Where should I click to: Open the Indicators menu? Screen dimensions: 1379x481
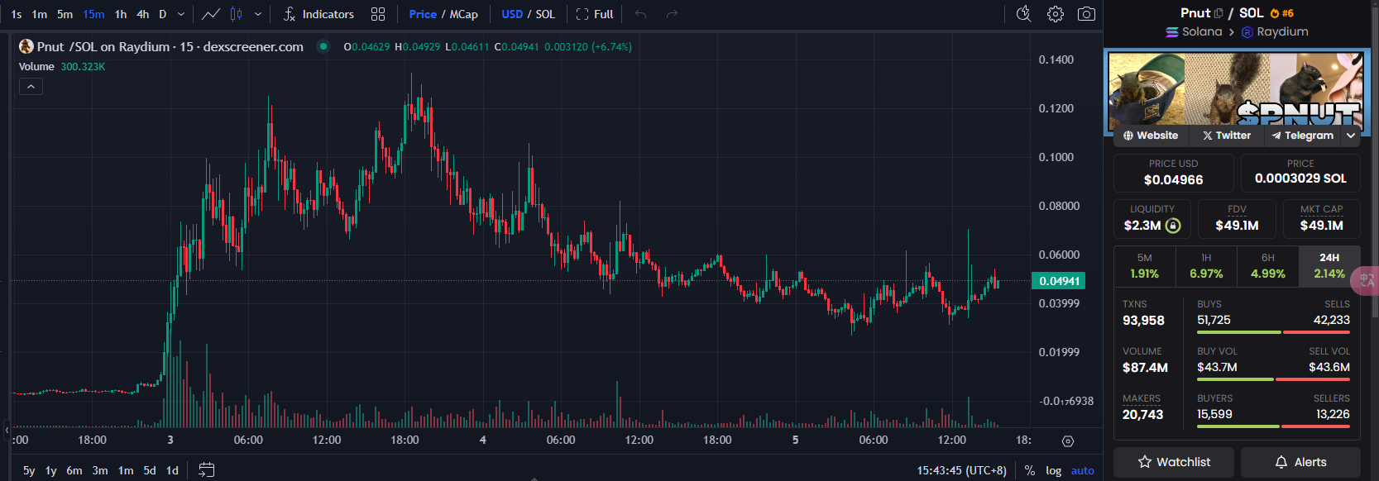(x=318, y=14)
